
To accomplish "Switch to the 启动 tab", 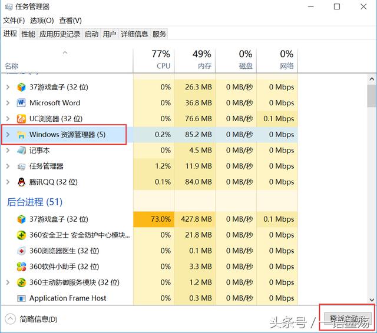I will pyautogui.click(x=91, y=34).
